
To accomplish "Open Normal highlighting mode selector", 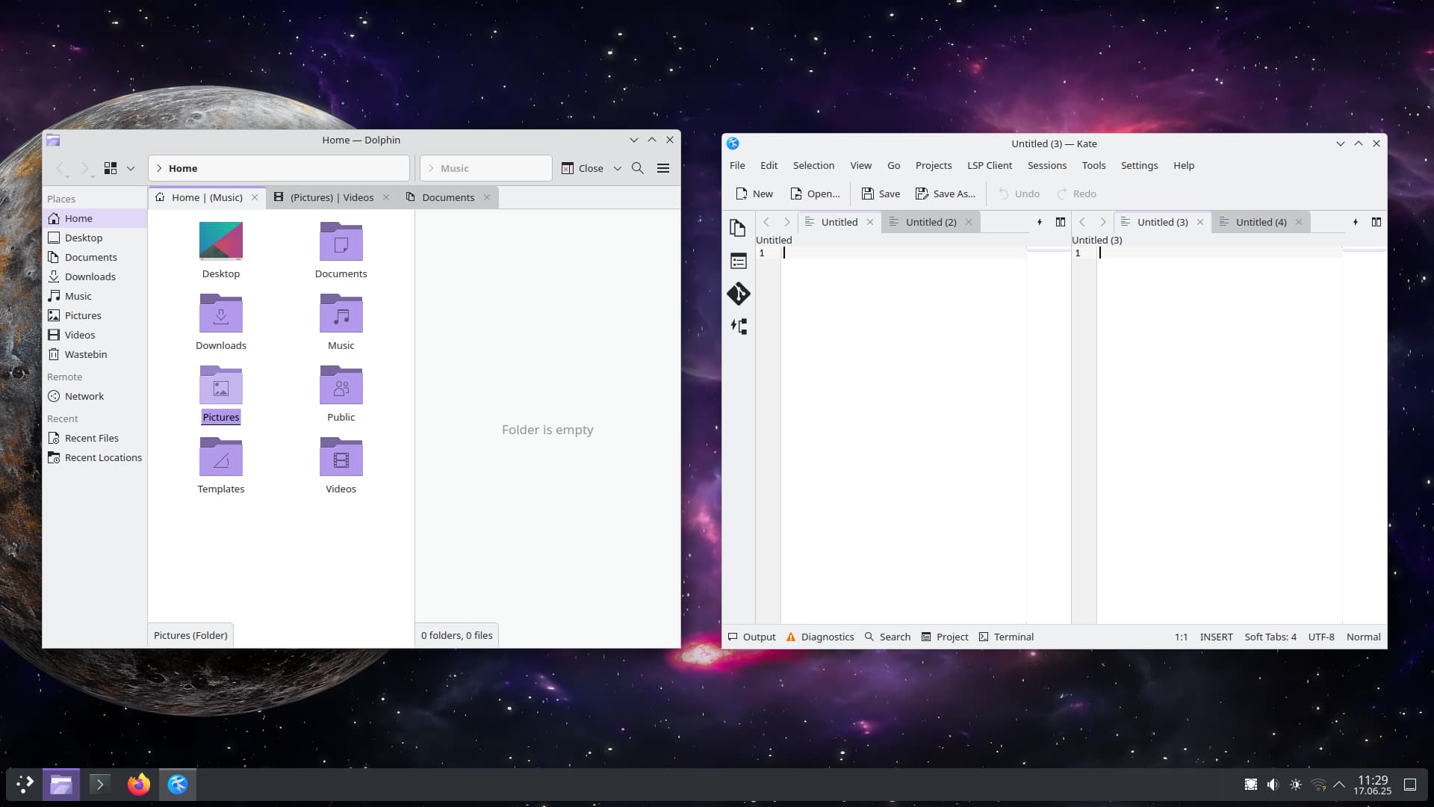I will 1363,637.
